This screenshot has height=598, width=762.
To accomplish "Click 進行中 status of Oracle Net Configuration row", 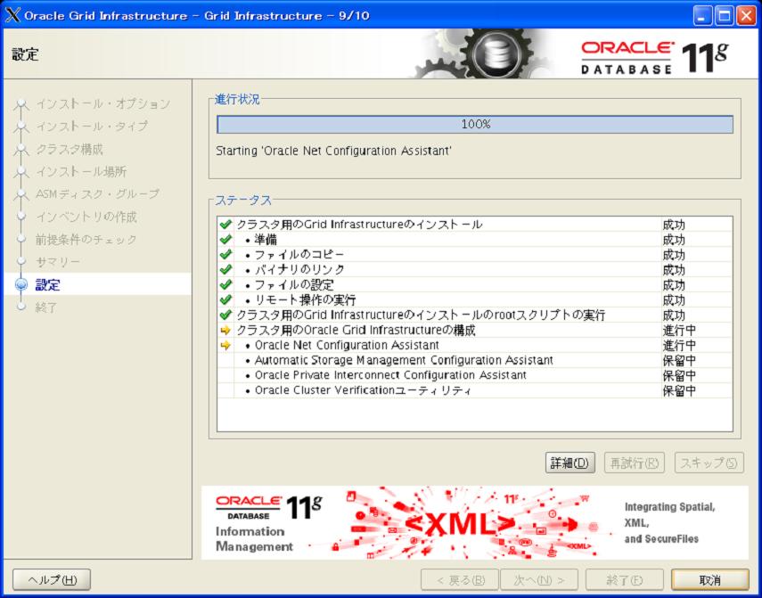I will [679, 346].
